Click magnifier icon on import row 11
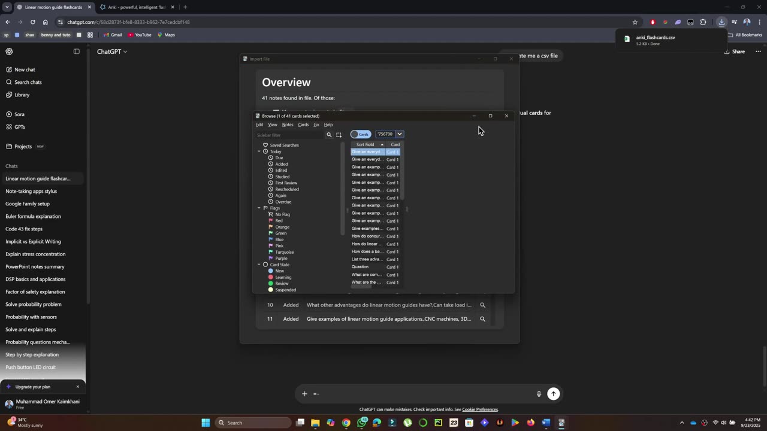Image resolution: width=767 pixels, height=431 pixels. point(482,319)
